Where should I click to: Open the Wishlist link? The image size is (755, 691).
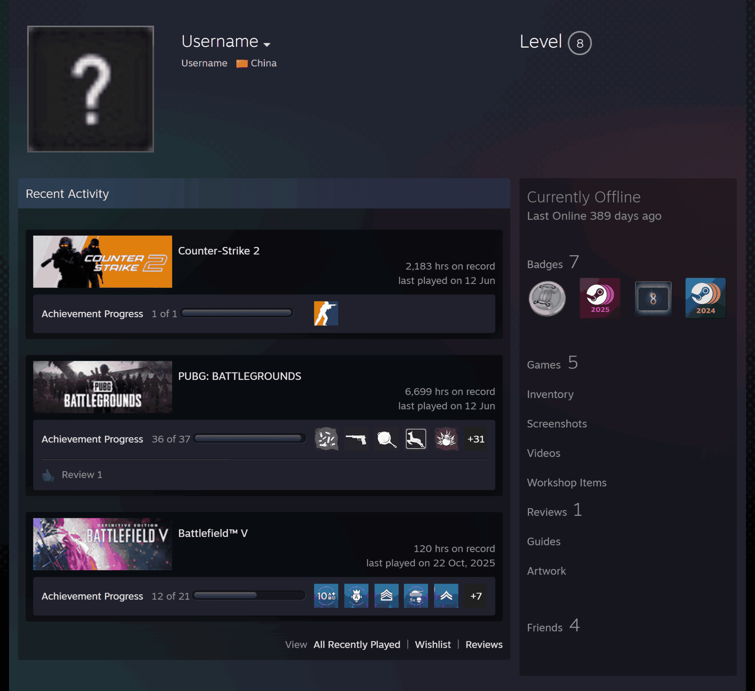click(433, 645)
